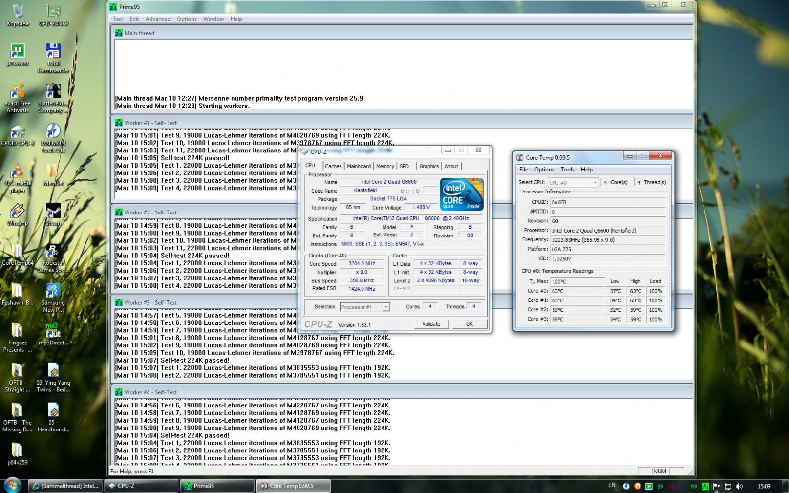Expand the Processor #1 selection dropdown
This screenshot has height=493, width=789.
point(364,307)
